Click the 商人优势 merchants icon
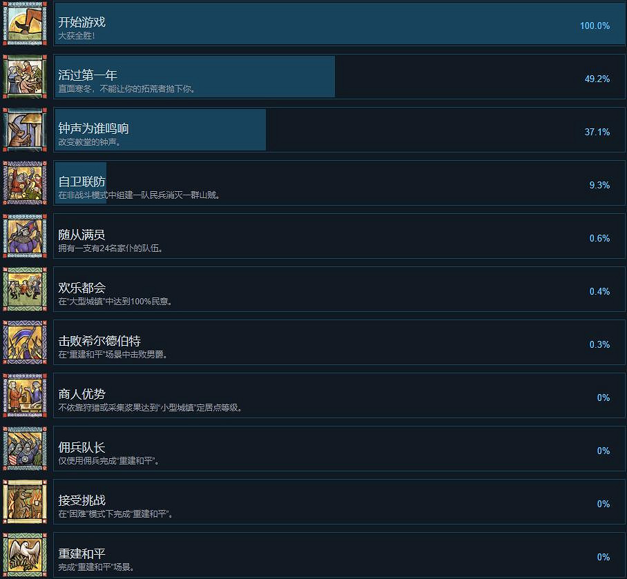The image size is (627, 579). point(25,395)
